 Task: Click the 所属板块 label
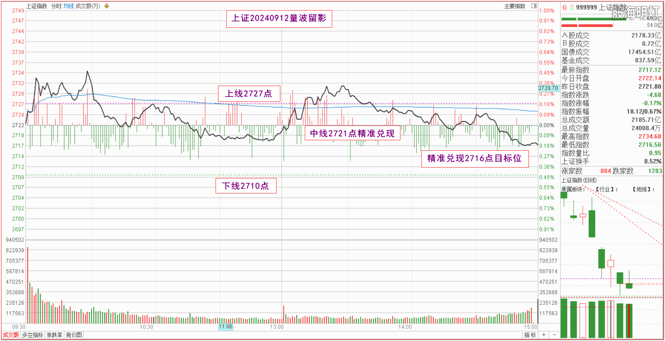[x=573, y=189]
